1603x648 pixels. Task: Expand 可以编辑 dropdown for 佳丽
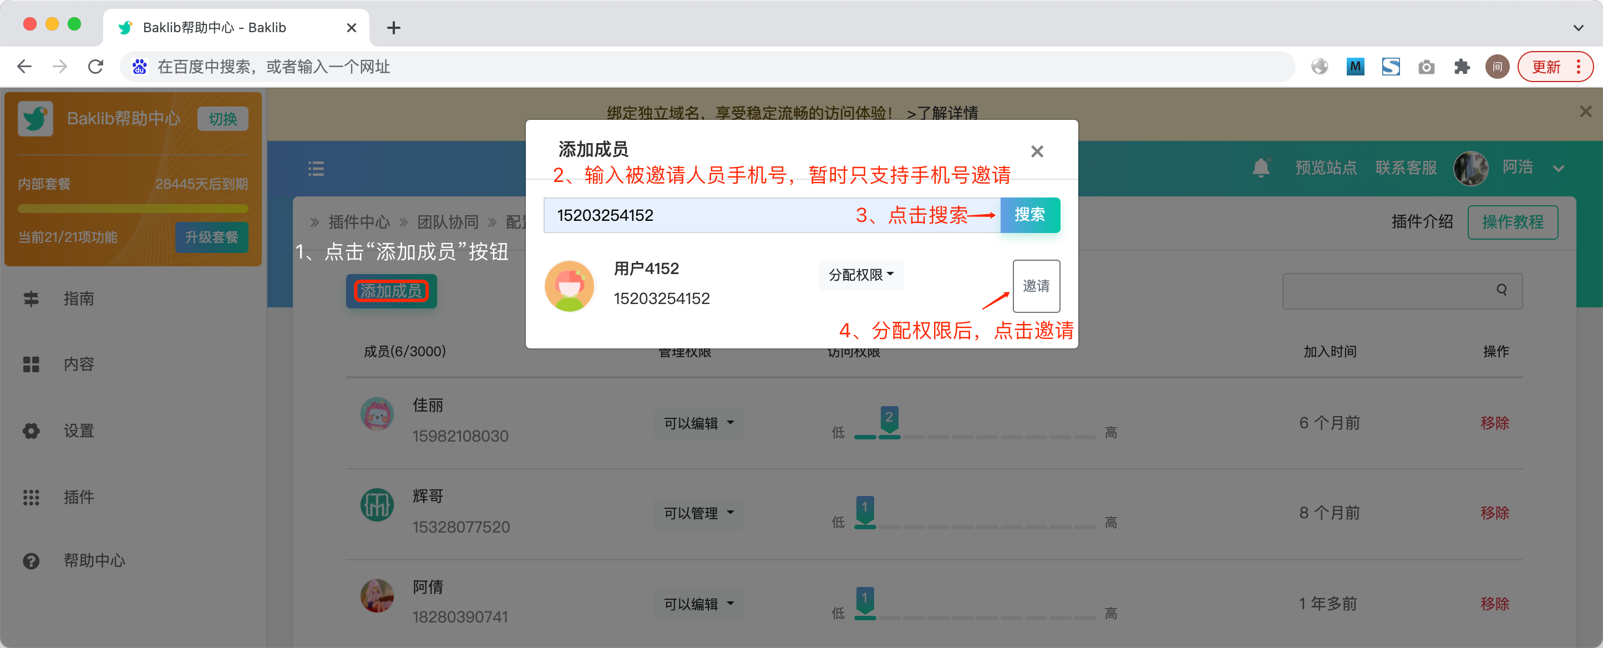click(698, 423)
